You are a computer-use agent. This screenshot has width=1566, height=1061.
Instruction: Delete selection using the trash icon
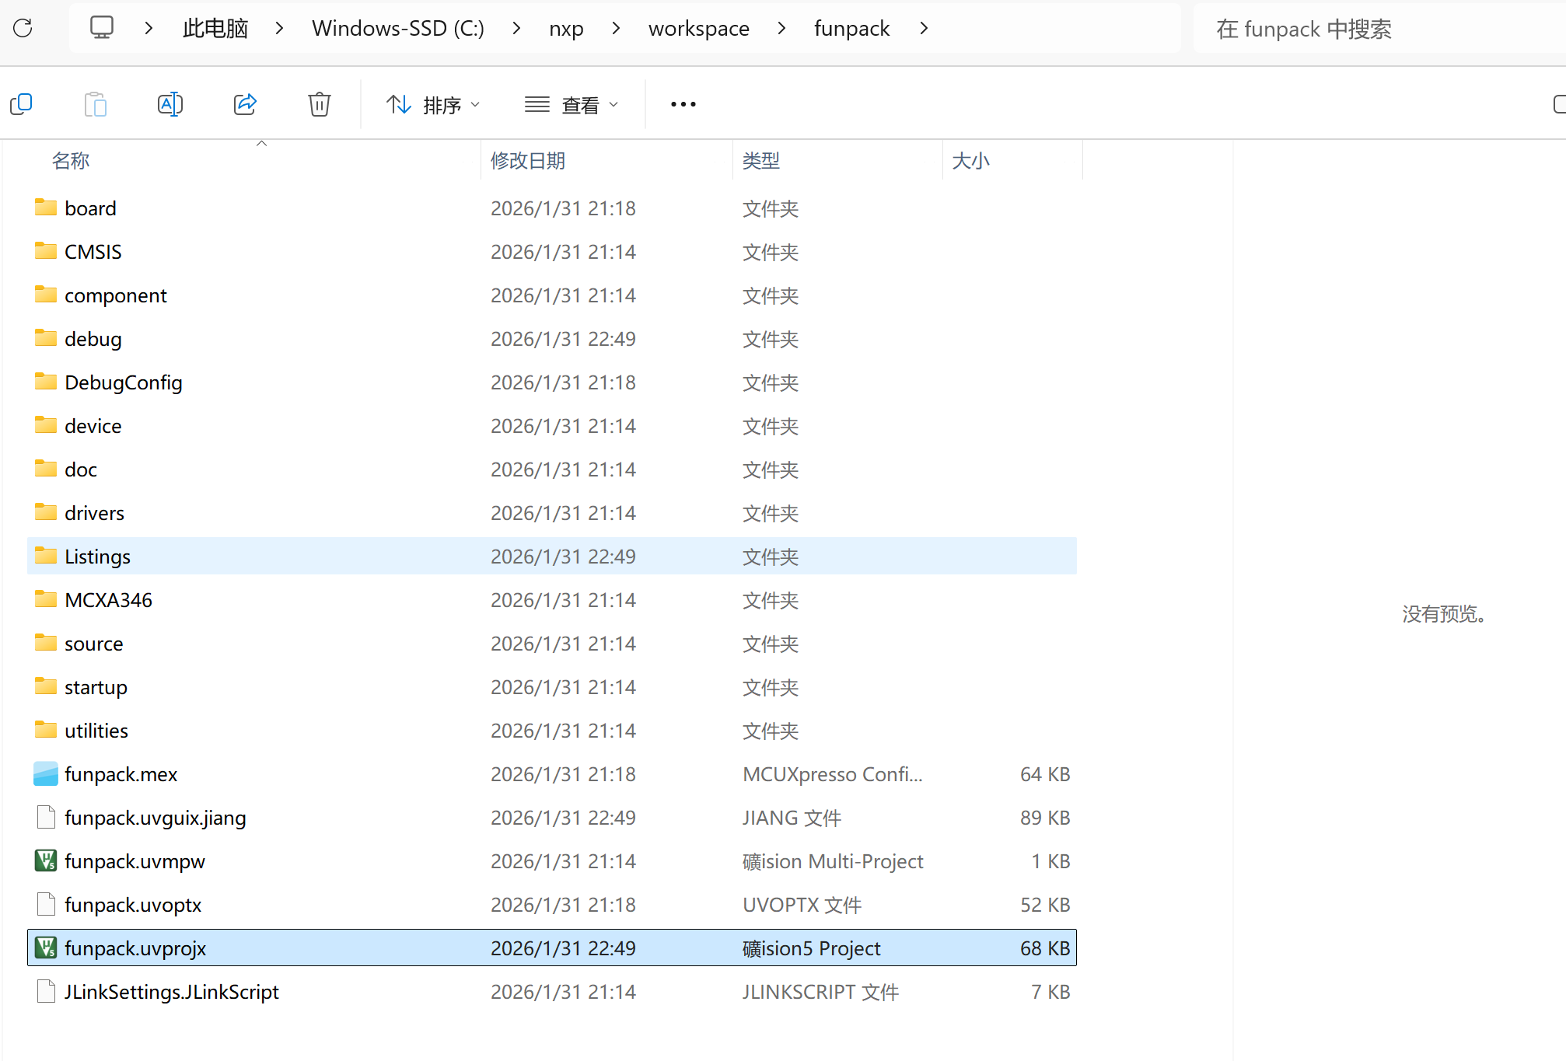(x=319, y=103)
